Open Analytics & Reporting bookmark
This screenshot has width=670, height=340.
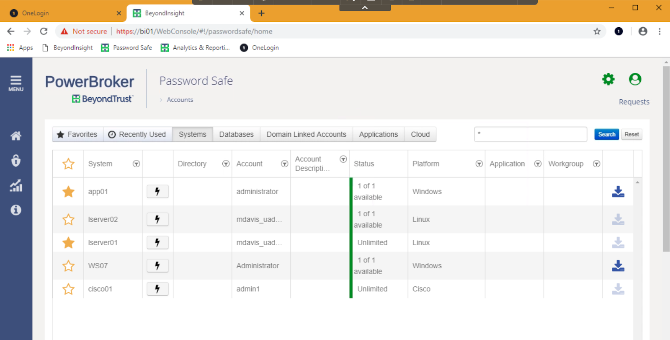195,48
